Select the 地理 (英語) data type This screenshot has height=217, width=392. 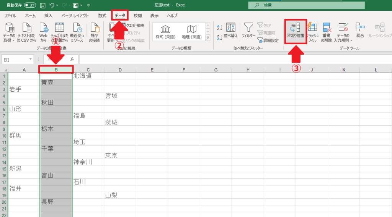point(192,32)
